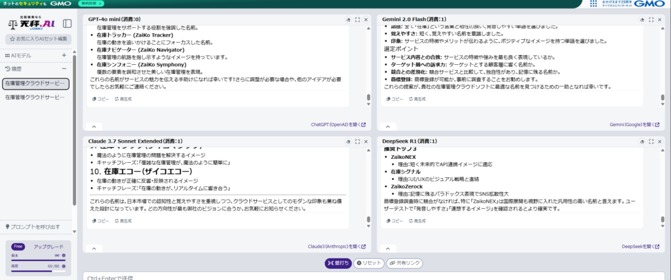Expand DeepSeek R1 panel to fullscreen
This screenshot has height=280, width=671.
pos(651,141)
